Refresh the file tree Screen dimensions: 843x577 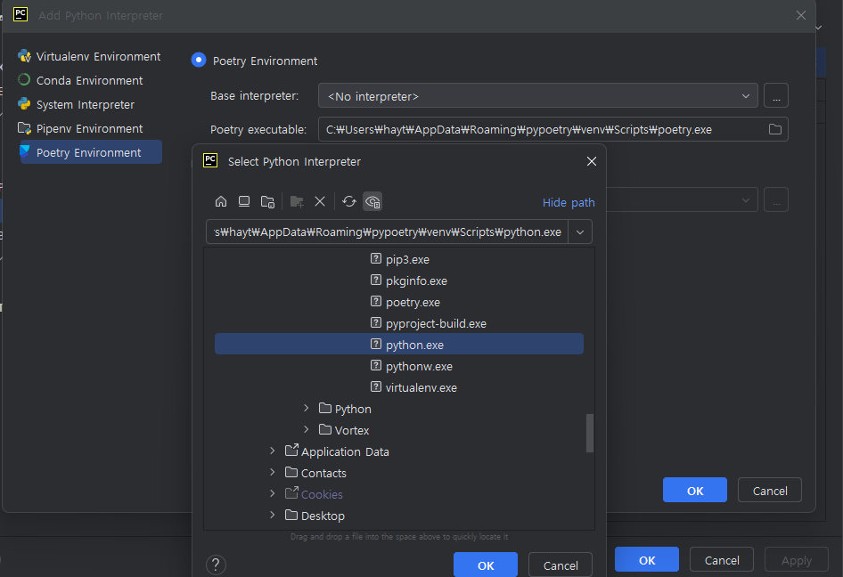click(349, 201)
